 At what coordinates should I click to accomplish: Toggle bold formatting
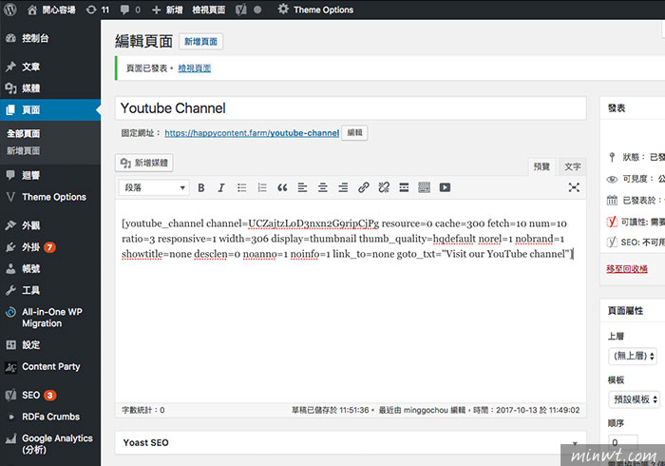[x=201, y=187]
